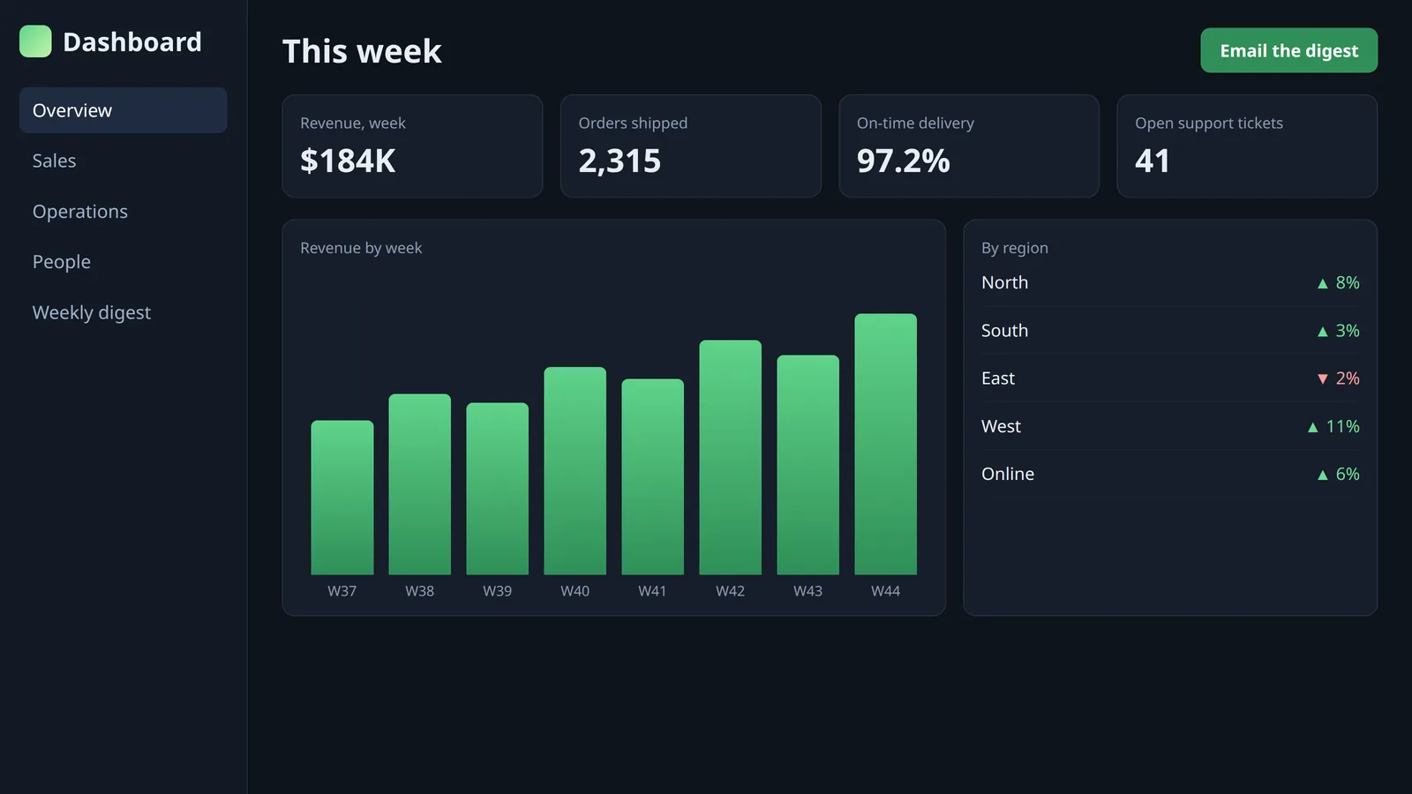Select the W38 bar in chart
Image resolution: width=1412 pixels, height=794 pixels.
click(420, 484)
